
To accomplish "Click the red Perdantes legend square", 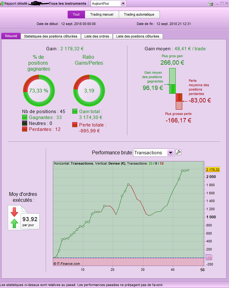I will (25, 129).
